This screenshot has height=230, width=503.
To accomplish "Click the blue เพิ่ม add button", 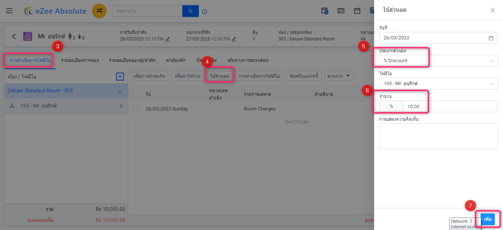I will coord(488,219).
